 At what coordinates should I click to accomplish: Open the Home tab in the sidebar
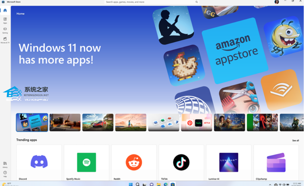click(x=5, y=10)
